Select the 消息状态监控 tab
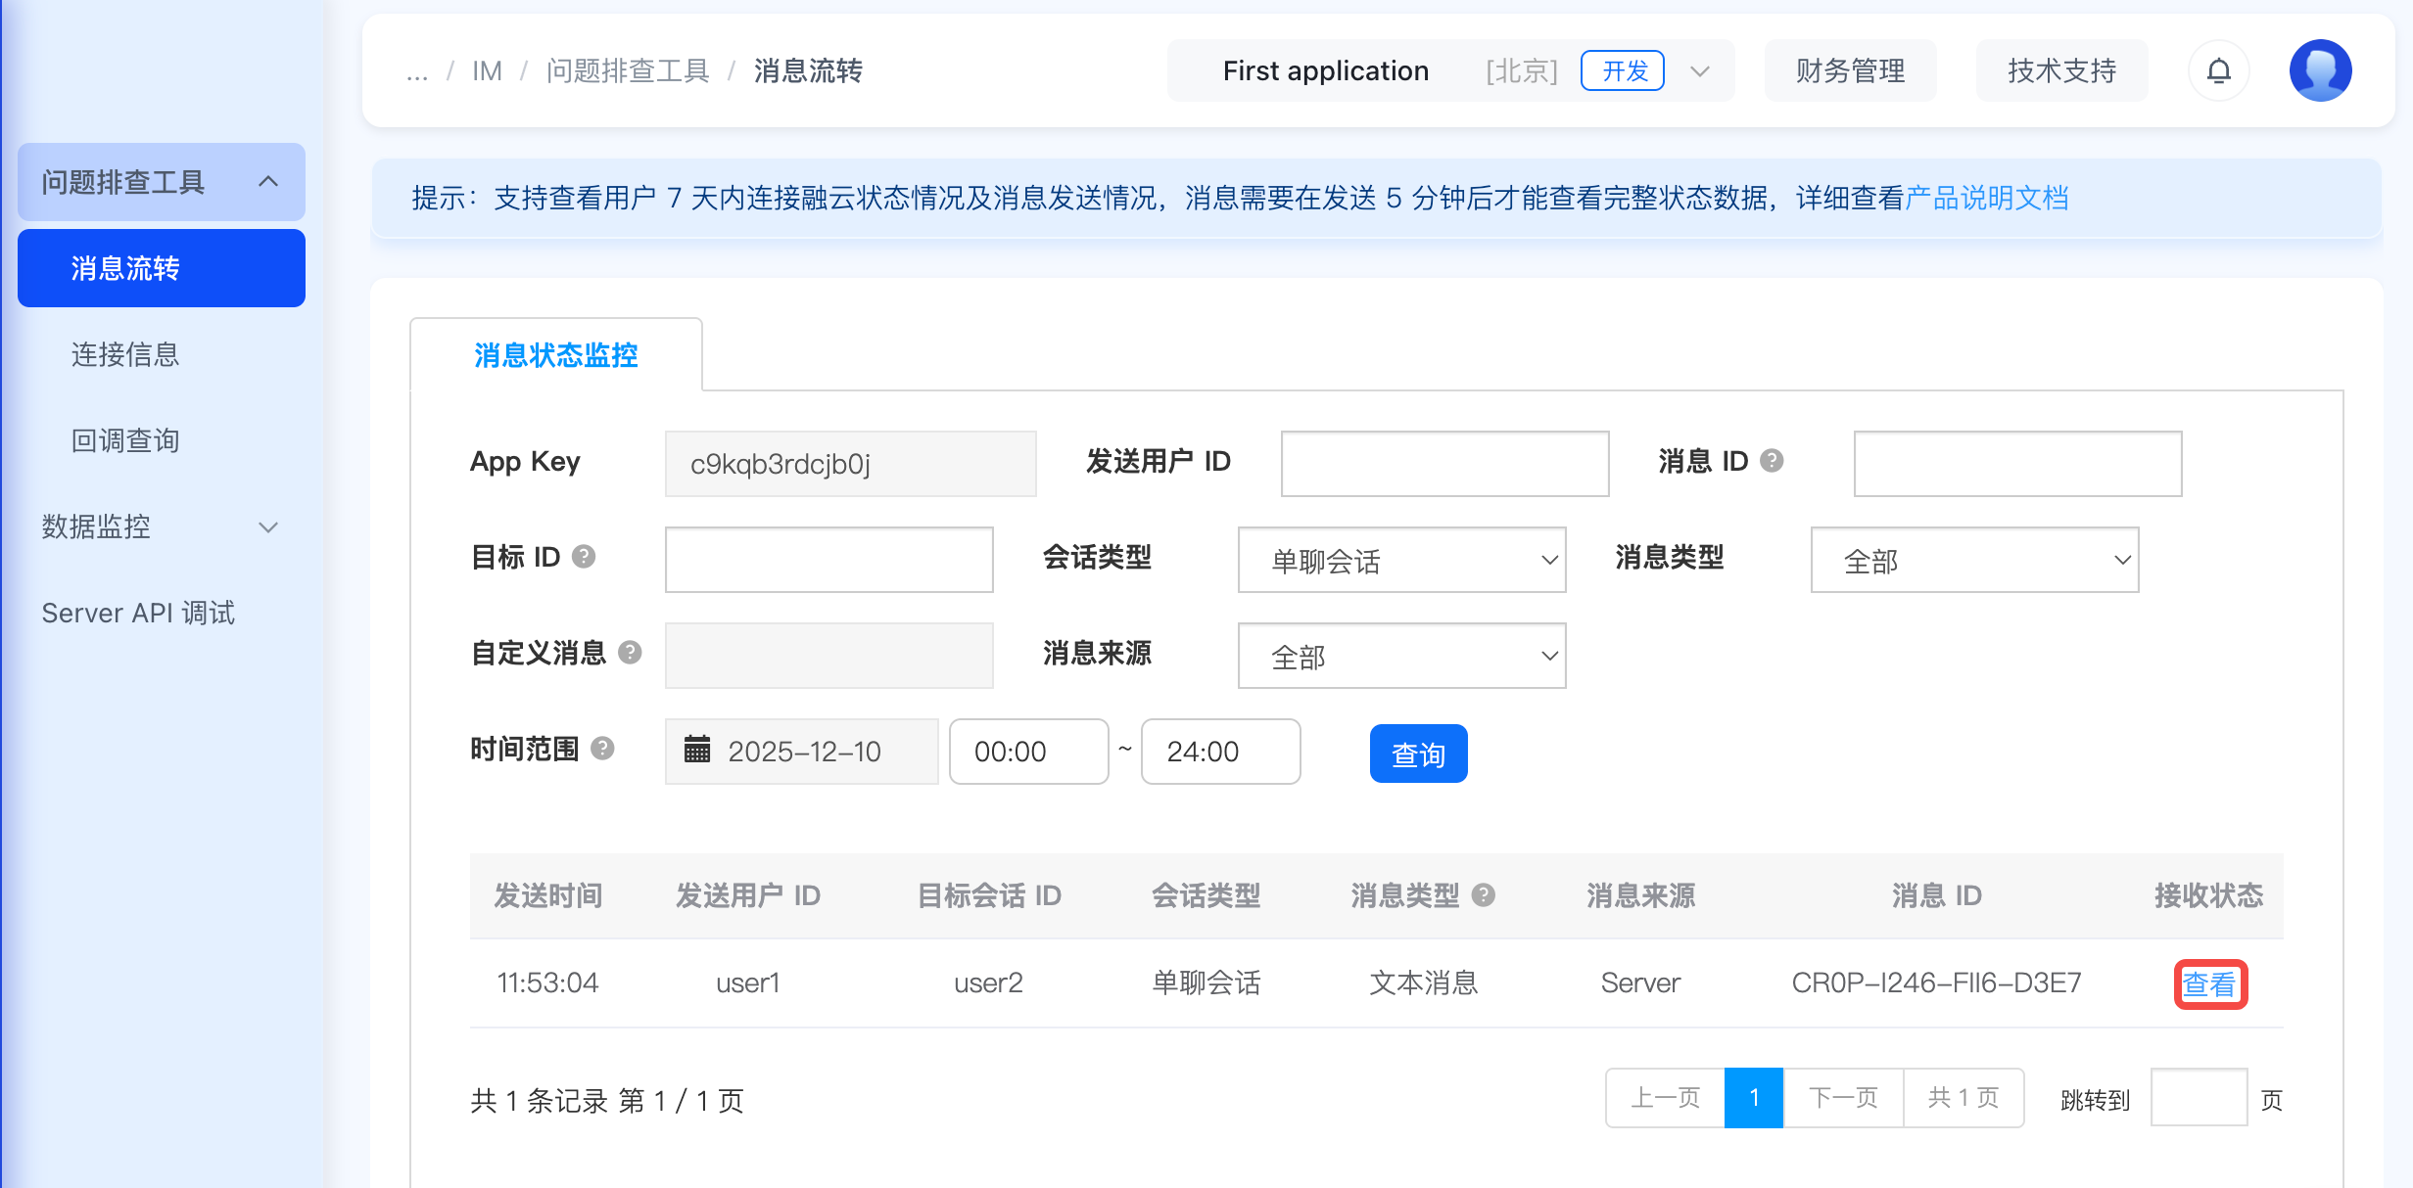The height and width of the screenshot is (1188, 2413). click(x=555, y=354)
